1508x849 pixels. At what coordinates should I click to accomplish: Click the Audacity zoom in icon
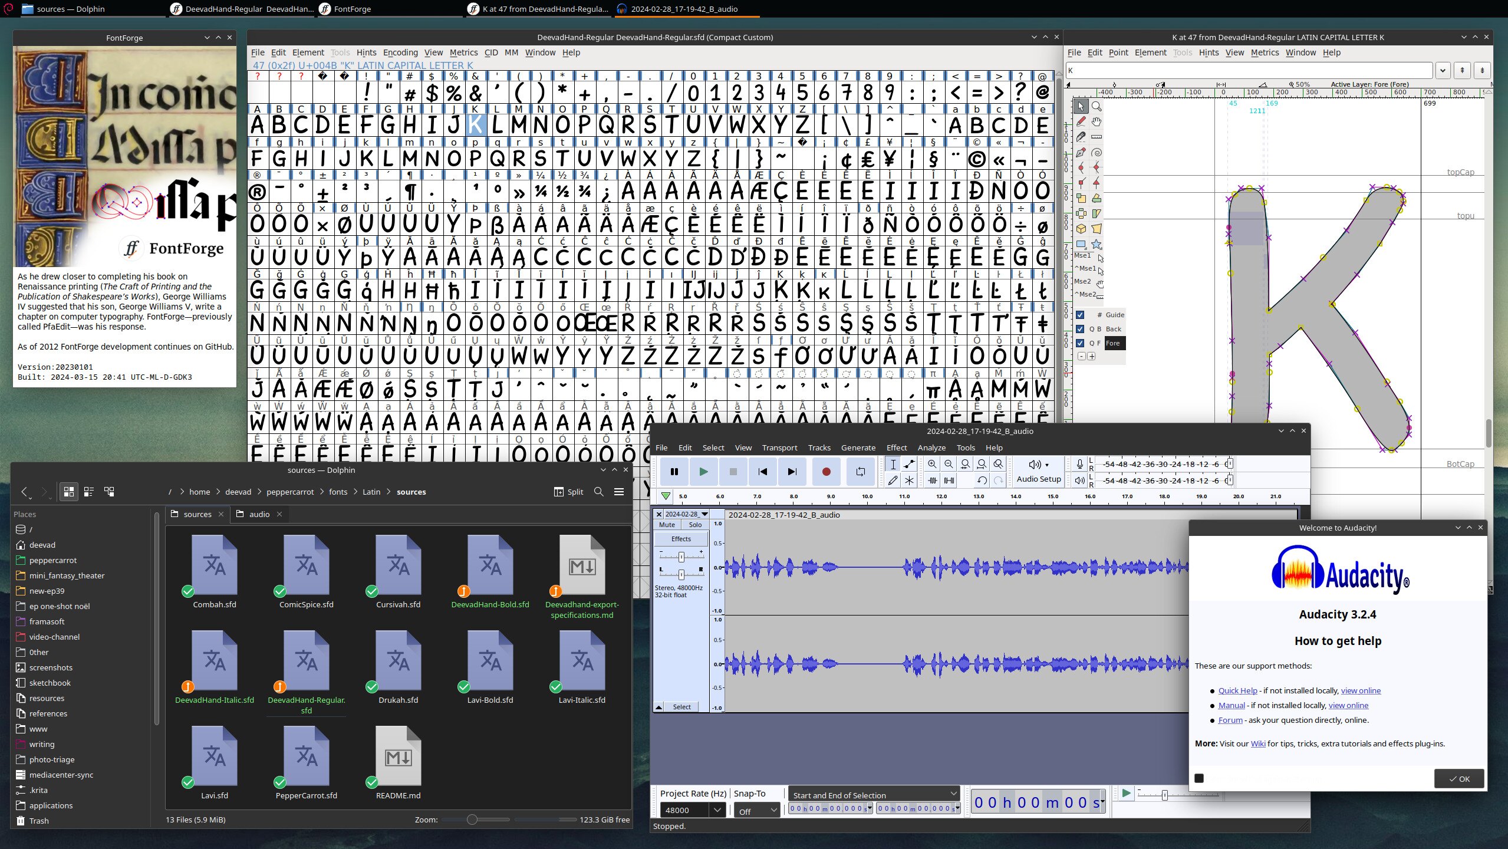932,464
